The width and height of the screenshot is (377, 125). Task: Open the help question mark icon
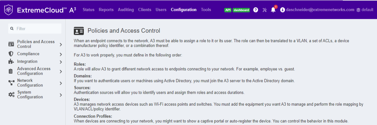pos(256,10)
